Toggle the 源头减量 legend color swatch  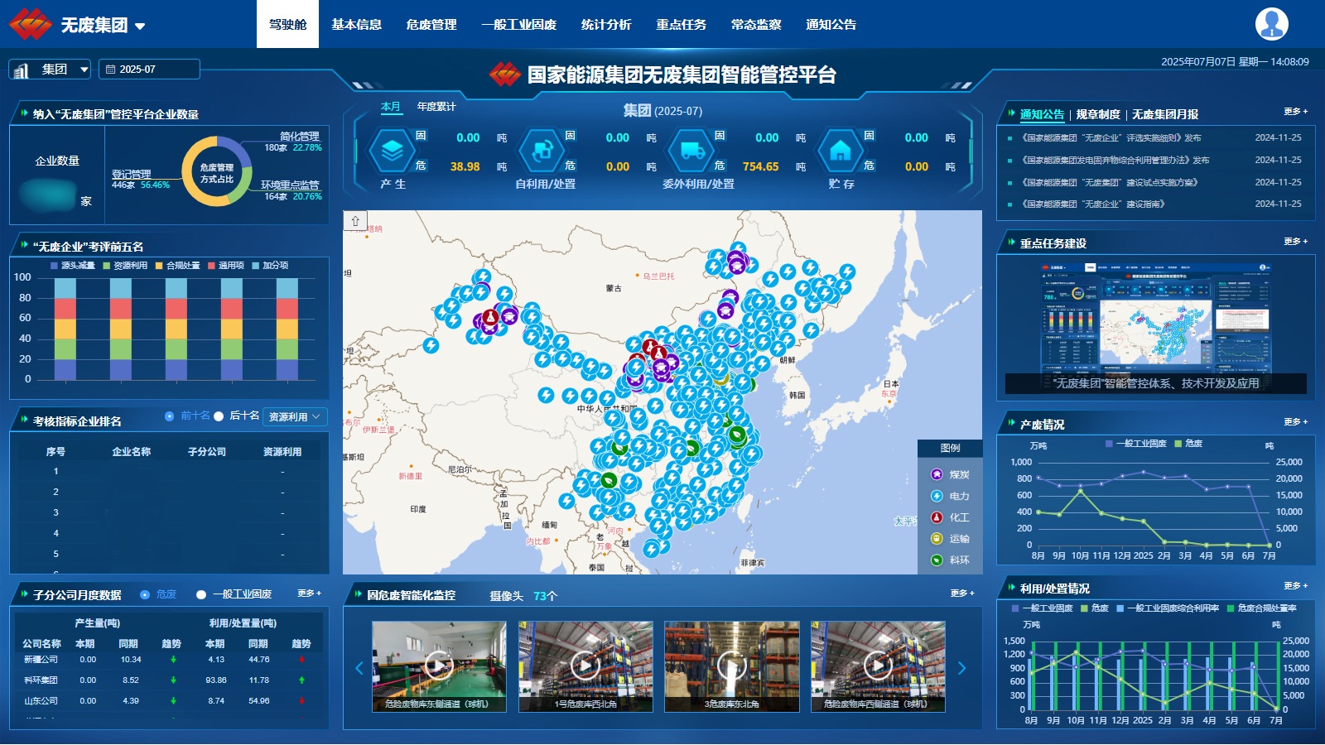pyautogui.click(x=55, y=266)
